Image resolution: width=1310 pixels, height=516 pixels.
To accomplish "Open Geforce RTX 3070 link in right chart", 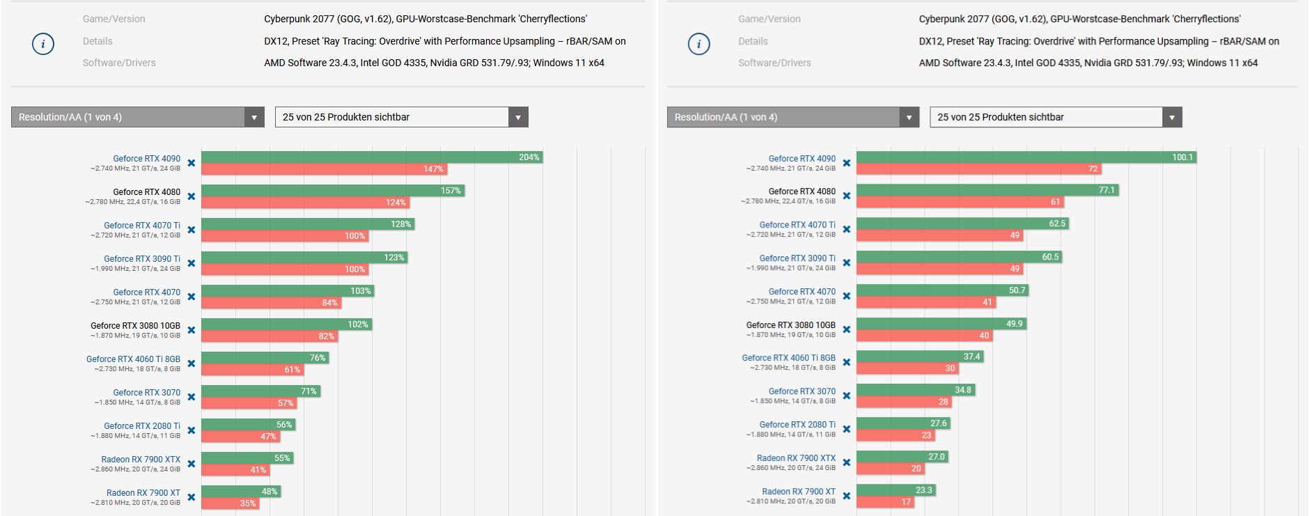I will click(x=802, y=391).
